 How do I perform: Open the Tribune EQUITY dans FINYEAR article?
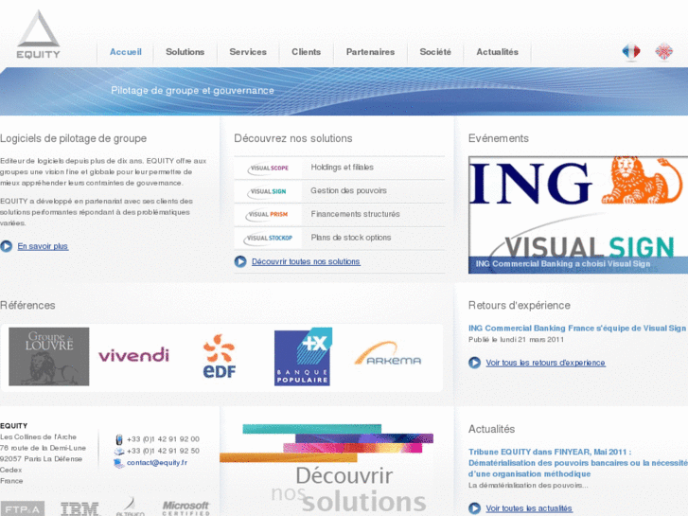578,463
